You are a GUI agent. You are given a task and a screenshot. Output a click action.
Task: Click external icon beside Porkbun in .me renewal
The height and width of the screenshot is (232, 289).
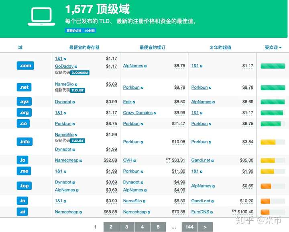click(142, 172)
